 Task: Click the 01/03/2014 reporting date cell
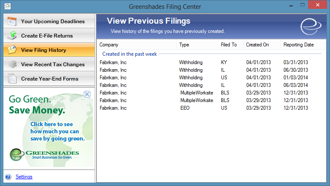(x=296, y=78)
